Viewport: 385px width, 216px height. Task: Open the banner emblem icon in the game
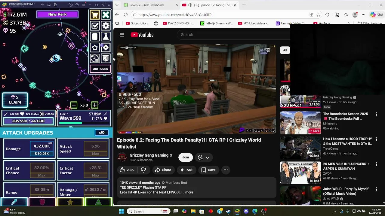pos(106,58)
